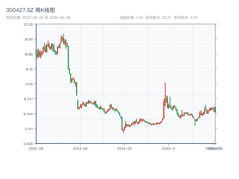Select the 2023-05 x-axis date marker

(x=80, y=148)
